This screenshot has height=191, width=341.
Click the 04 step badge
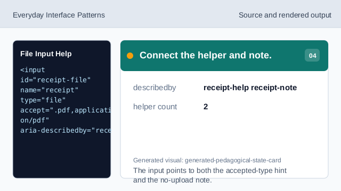coord(312,55)
